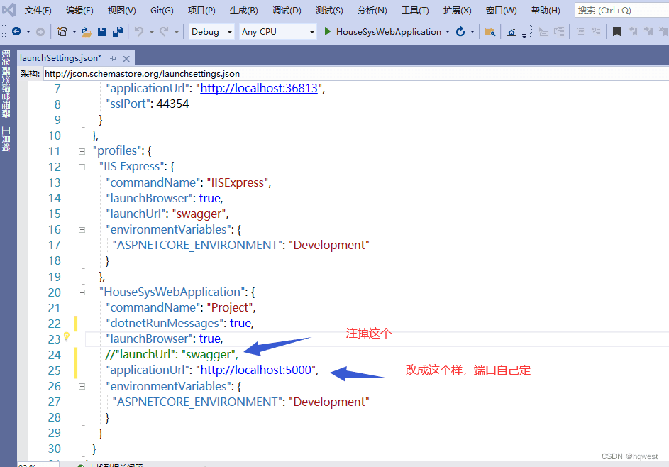Follow the http://localhost:36813 link
The image size is (669, 467).
[259, 89]
